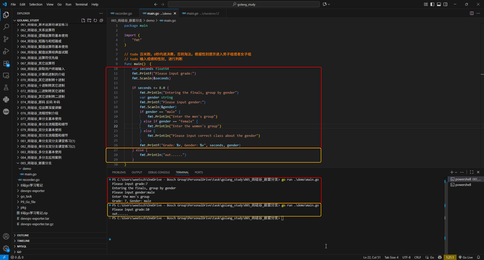Toggle Go Live server in status bar
Screen dimensions: 484x260
[x=466, y=257]
